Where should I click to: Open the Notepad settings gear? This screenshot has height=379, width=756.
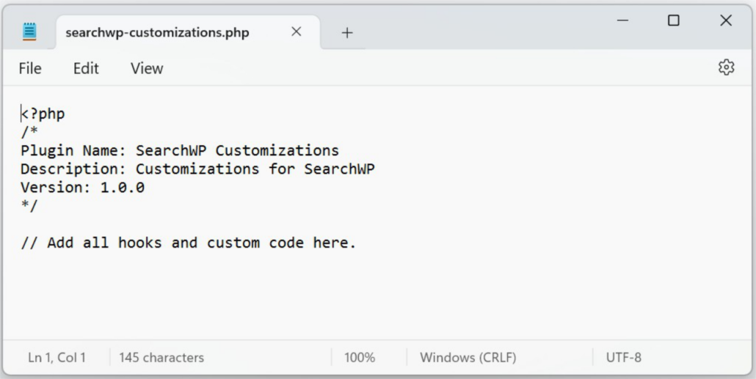726,67
